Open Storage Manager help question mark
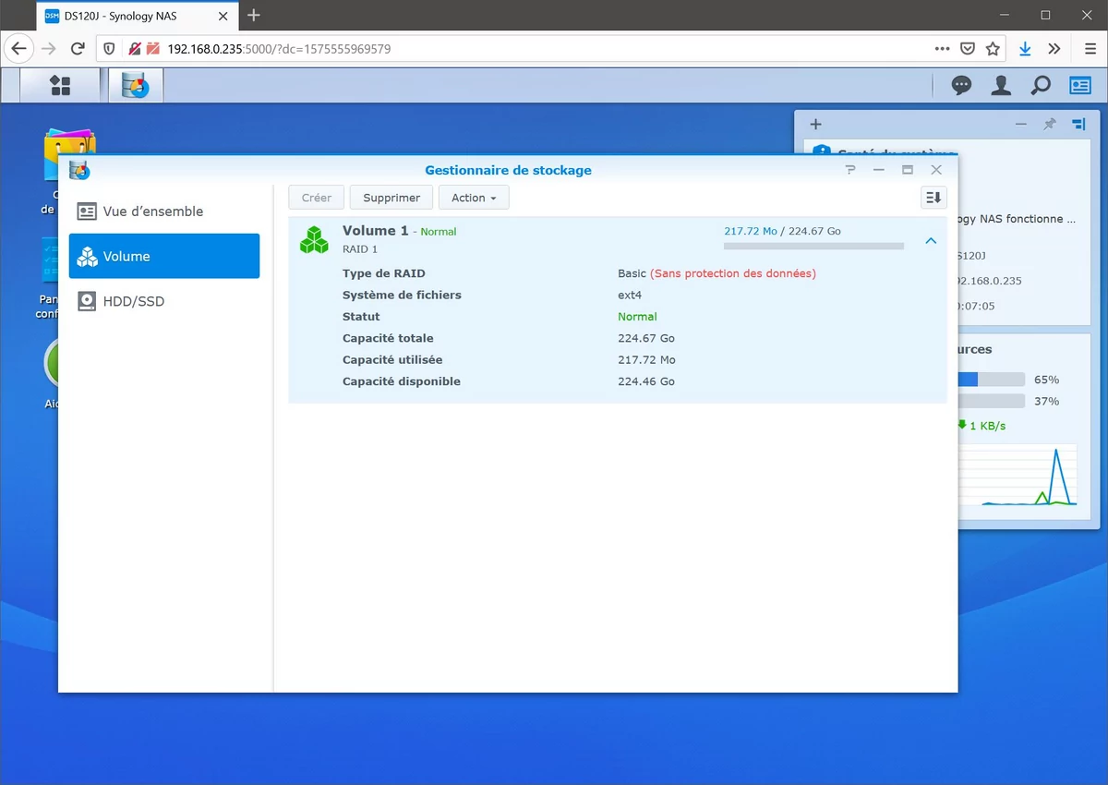This screenshot has height=785, width=1108. 850,170
